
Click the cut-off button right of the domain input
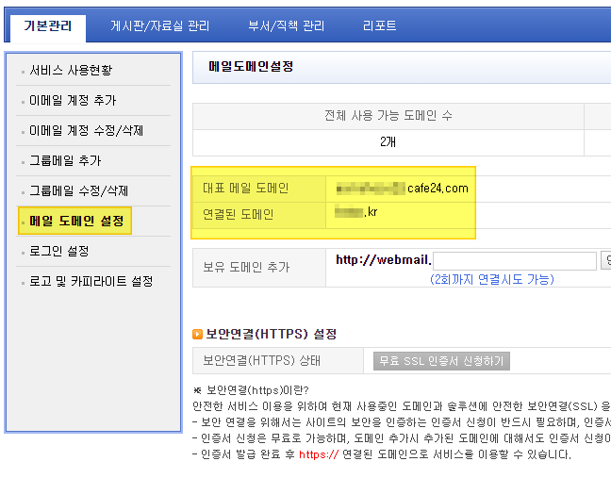[606, 261]
